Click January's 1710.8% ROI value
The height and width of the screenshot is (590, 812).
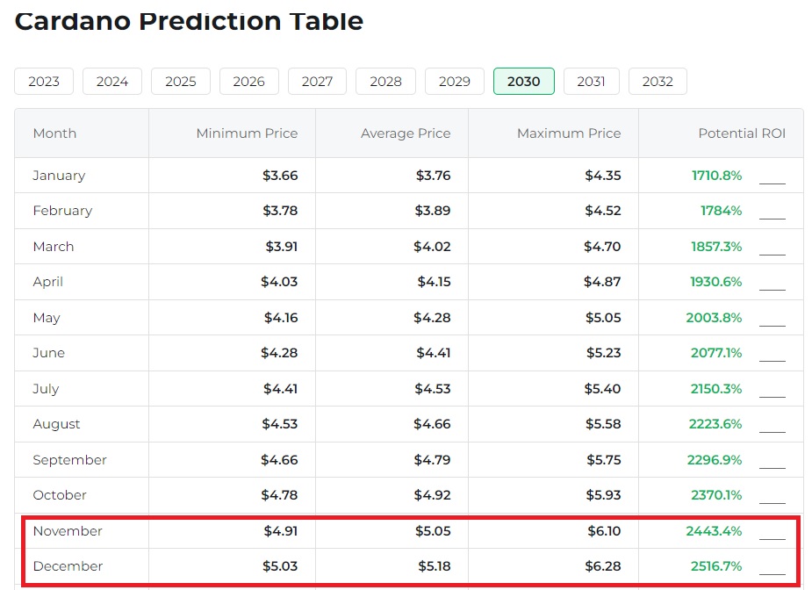716,176
